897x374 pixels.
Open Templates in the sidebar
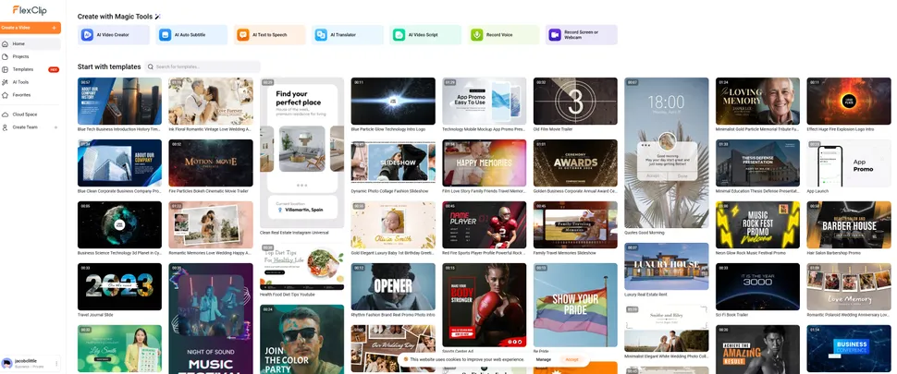[x=22, y=69]
